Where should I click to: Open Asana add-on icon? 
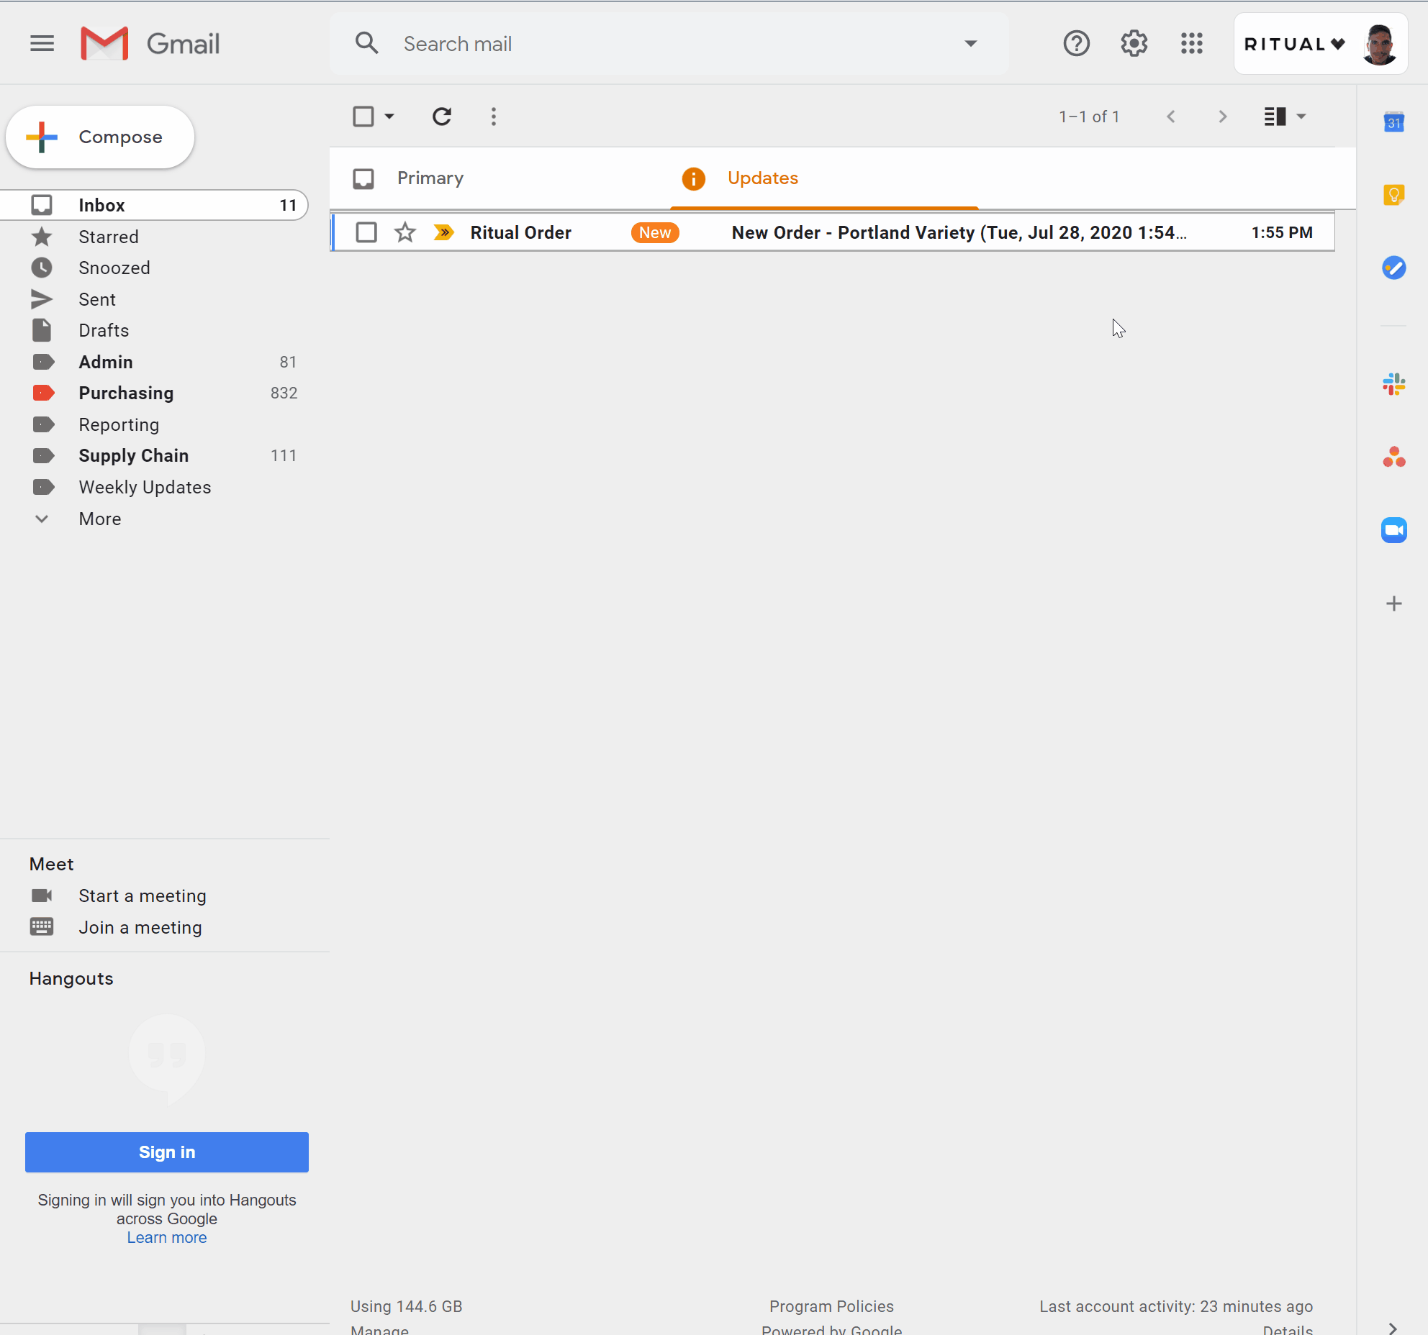point(1394,457)
